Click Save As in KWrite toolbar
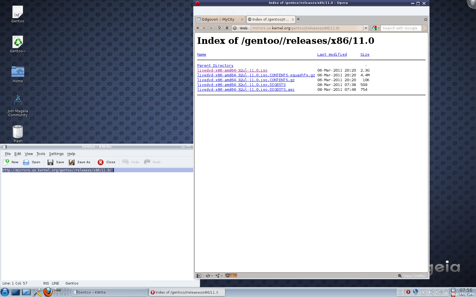The image size is (476, 297). (x=80, y=162)
